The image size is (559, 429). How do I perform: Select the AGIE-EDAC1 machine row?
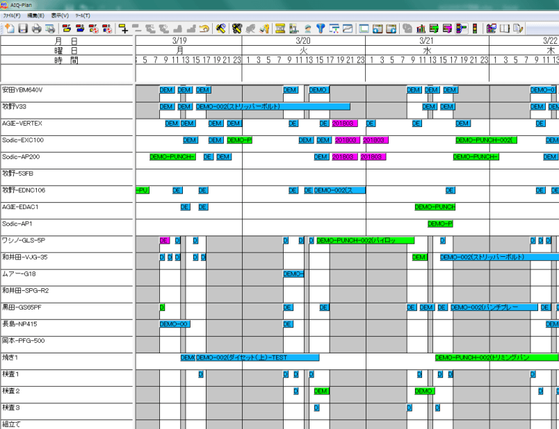[67, 210]
